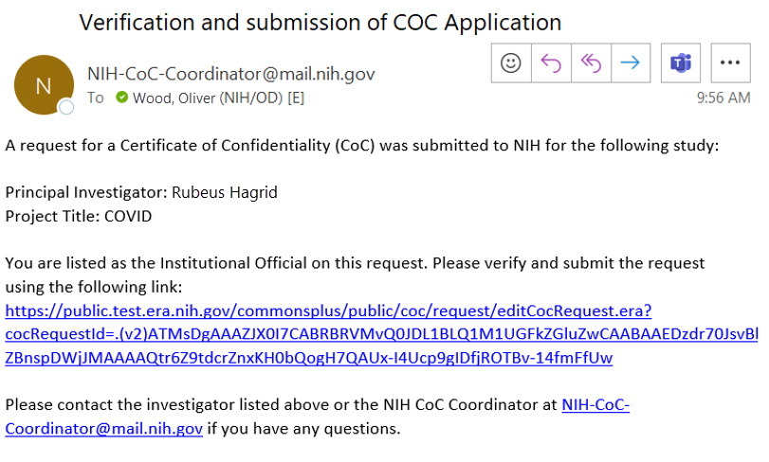Open the More actions ellipsis menu
This screenshot has width=769, height=462.
(x=729, y=62)
